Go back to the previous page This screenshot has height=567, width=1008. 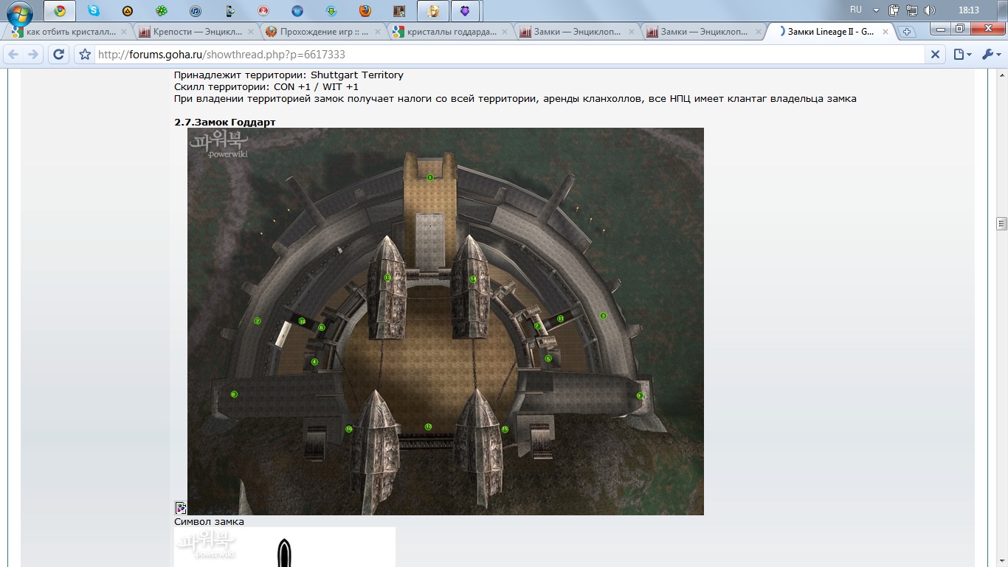coord(14,55)
